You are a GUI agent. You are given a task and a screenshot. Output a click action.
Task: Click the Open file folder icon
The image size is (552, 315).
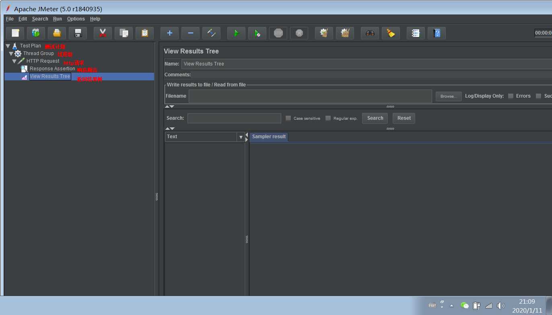57,33
